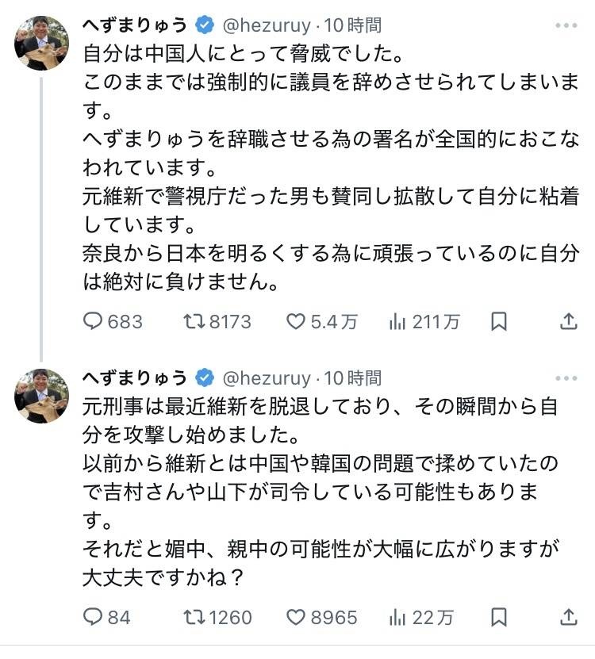Share the second tweet
The image size is (595, 659).
point(568,617)
